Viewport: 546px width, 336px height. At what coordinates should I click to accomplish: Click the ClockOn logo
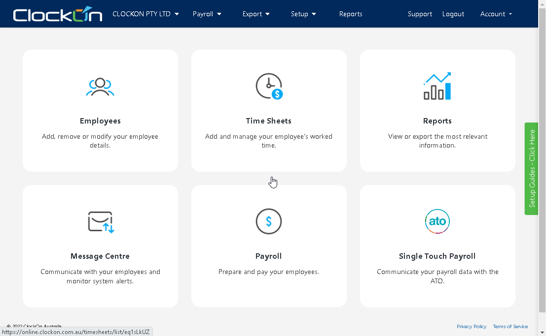[57, 14]
